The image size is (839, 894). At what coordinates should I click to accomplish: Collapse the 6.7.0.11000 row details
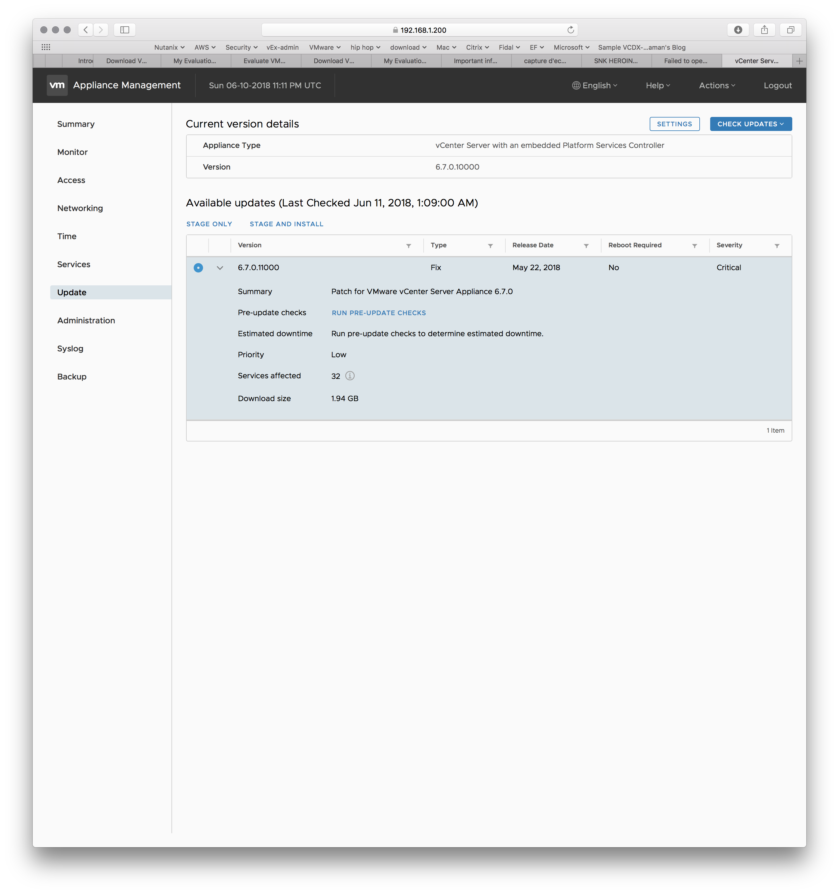[x=220, y=267]
